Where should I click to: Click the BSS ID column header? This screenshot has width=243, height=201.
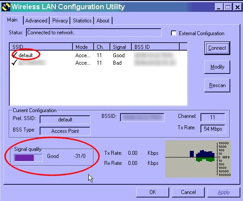[156, 47]
